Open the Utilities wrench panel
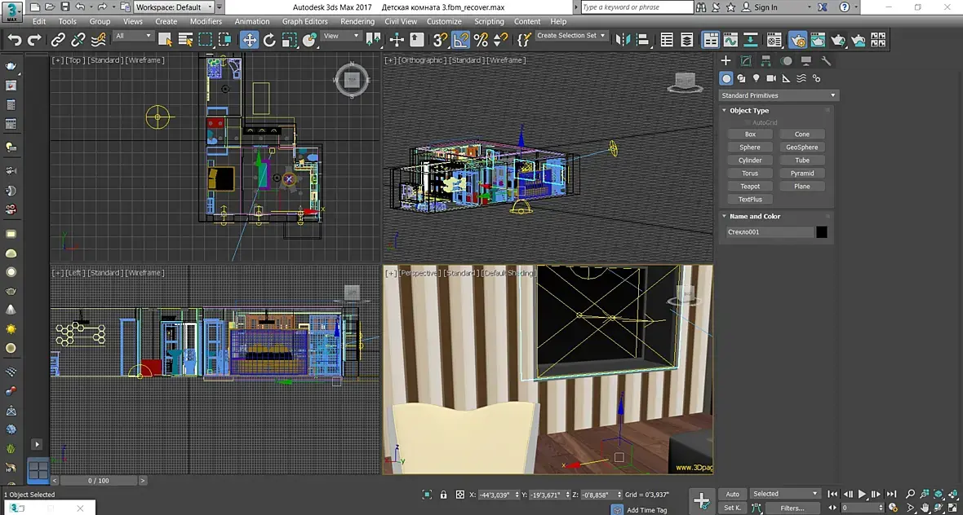Image resolution: width=963 pixels, height=515 pixels. (x=826, y=61)
